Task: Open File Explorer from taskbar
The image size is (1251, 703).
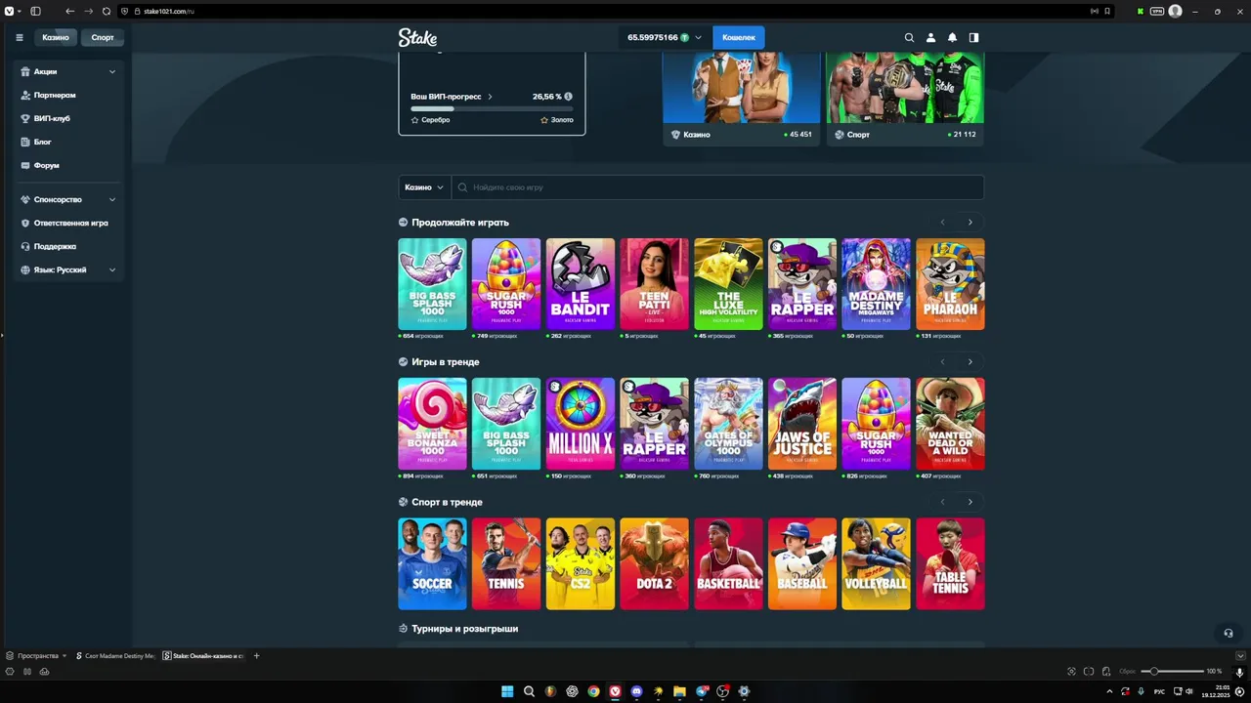Action: [x=679, y=691]
